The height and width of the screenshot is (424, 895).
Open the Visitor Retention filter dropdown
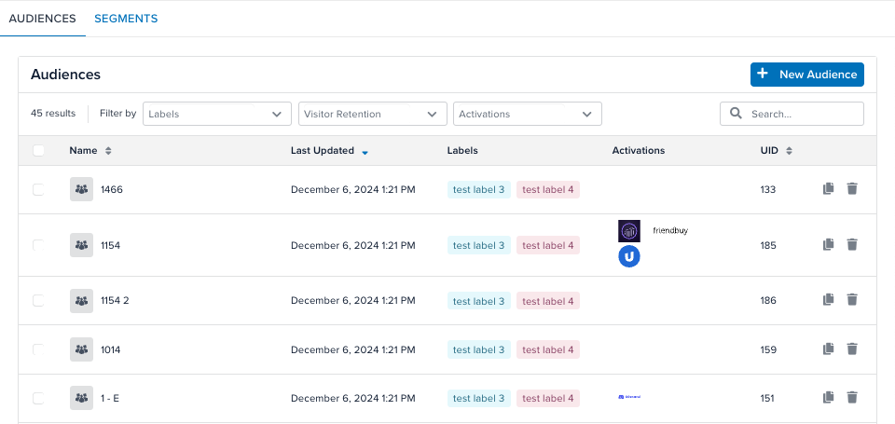(x=373, y=114)
